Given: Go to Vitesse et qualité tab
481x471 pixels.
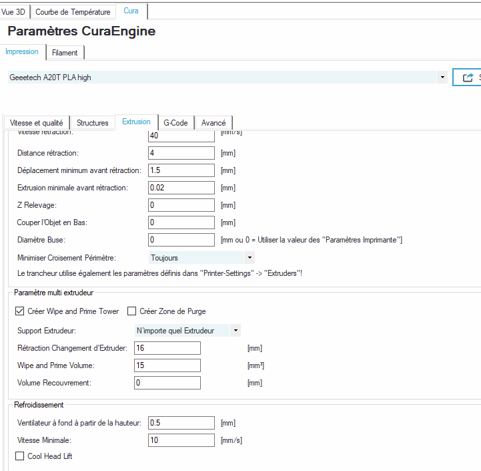Looking at the screenshot, I should click(37, 123).
